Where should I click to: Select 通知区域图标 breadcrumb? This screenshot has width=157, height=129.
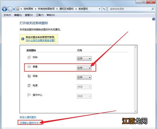pyautogui.click(x=66, y=9)
